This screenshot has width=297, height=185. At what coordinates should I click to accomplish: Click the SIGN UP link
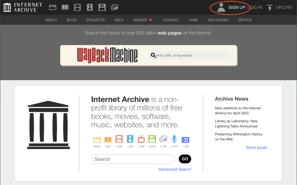coord(237,7)
